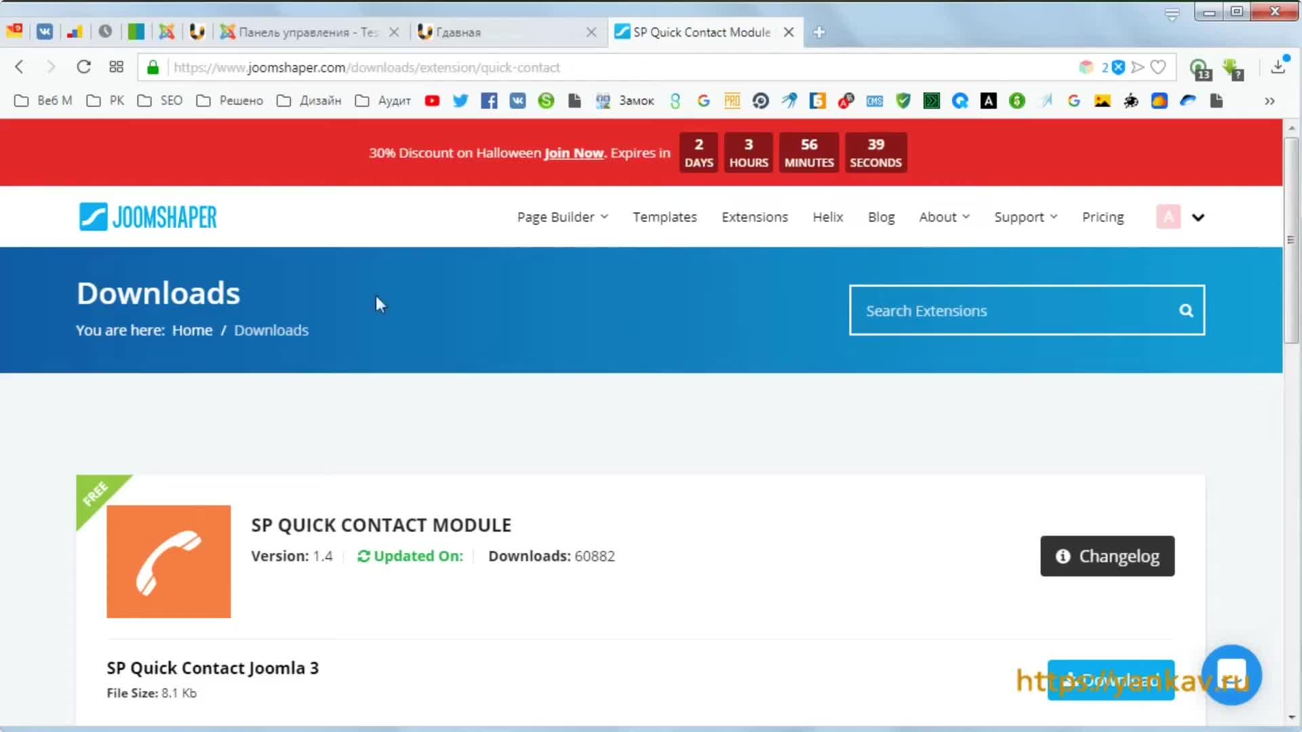Open the live chat bubble widget

[1232, 674]
